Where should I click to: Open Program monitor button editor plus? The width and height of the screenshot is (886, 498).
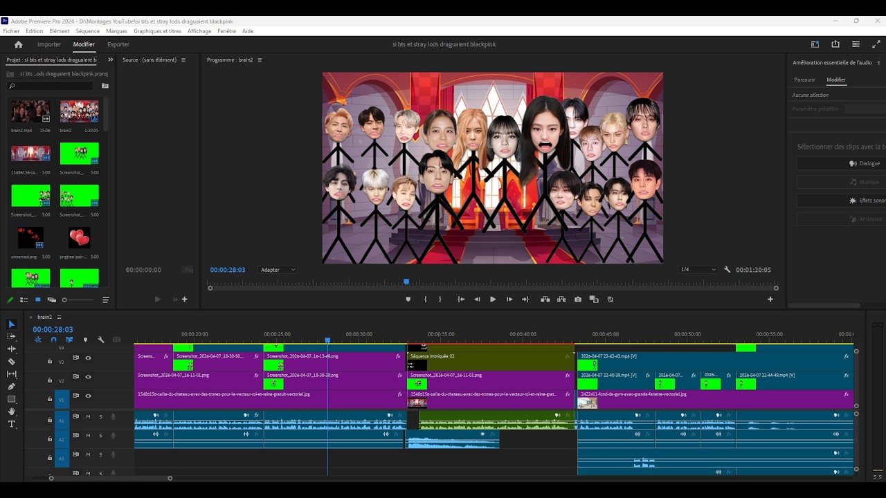[x=770, y=299]
